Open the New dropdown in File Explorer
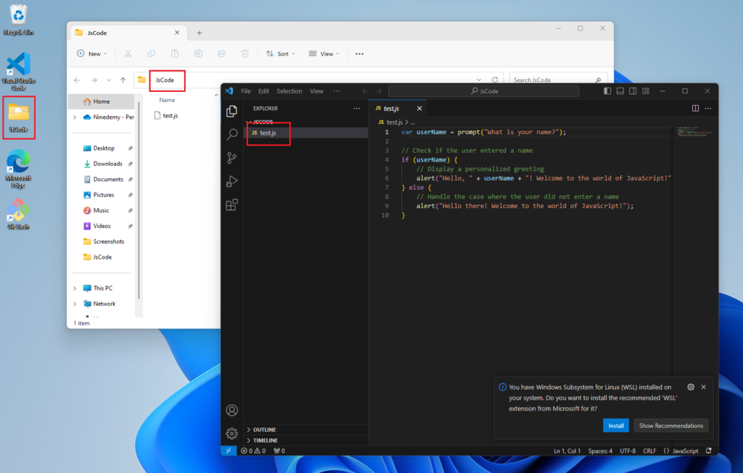Screen dimensions: 743x473 click(x=92, y=54)
